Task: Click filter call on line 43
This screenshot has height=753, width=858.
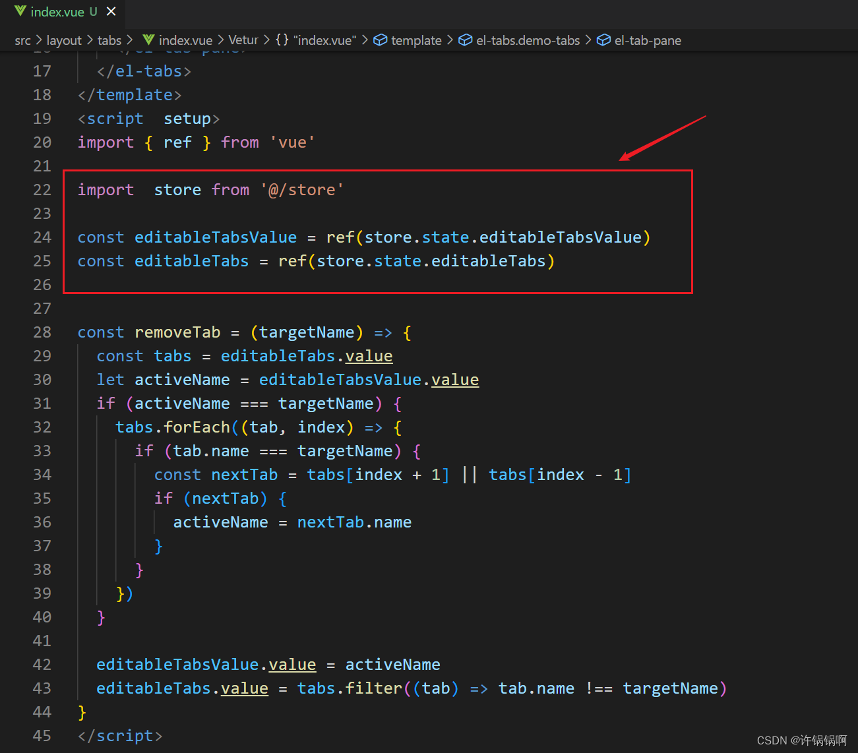Action: coord(374,688)
